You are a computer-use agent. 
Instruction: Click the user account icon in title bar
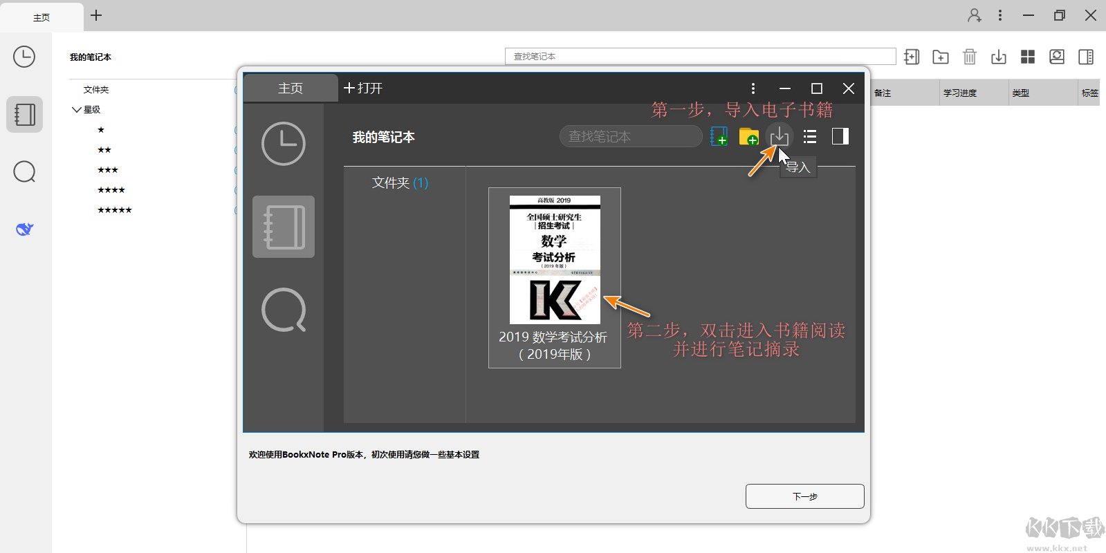tap(974, 15)
